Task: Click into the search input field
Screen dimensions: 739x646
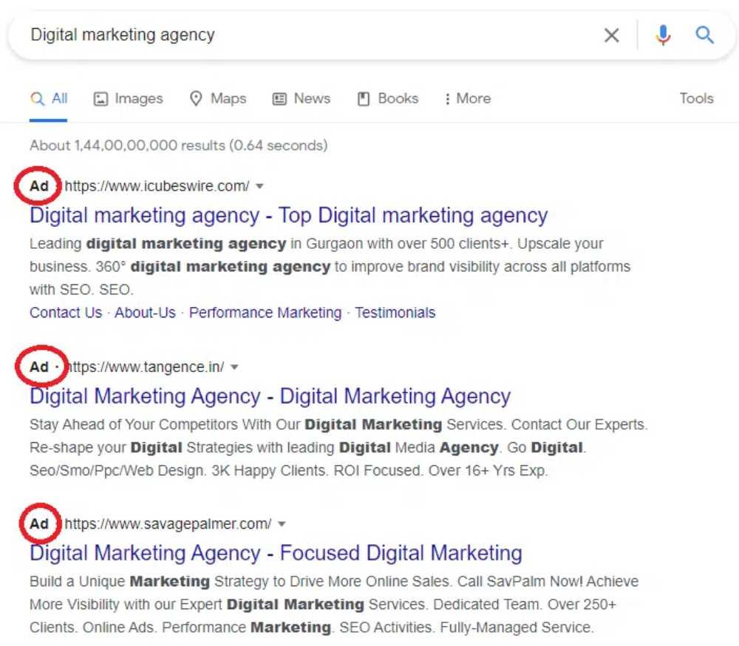Action: coord(296,35)
